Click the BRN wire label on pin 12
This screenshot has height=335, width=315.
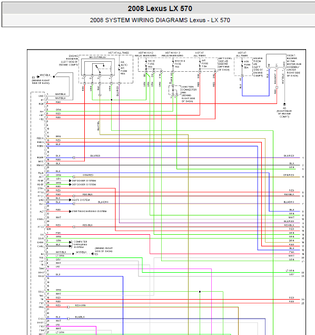pos(58,136)
